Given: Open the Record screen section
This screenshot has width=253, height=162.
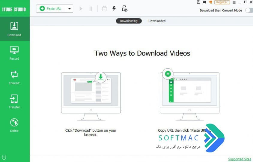Looking at the screenshot, I should 14,53.
